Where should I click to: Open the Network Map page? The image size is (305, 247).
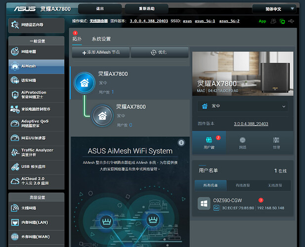coord(37,52)
